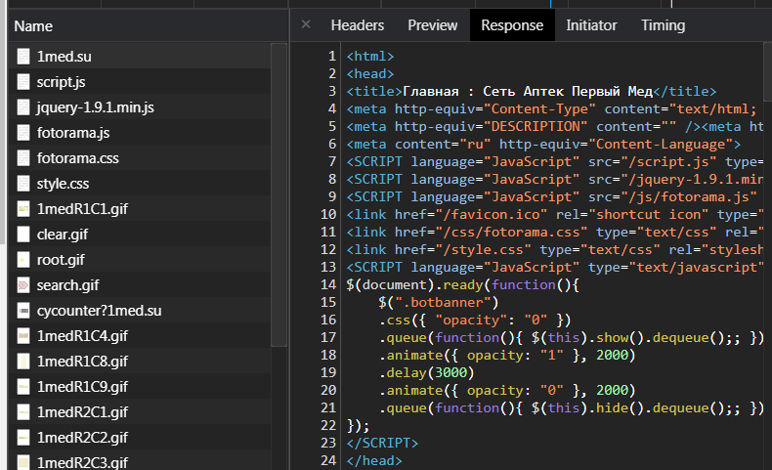Click the request list vertical scrollbar
The image size is (772, 470).
279,195
